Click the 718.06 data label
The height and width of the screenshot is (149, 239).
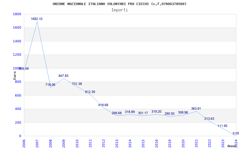[x=50, y=85]
